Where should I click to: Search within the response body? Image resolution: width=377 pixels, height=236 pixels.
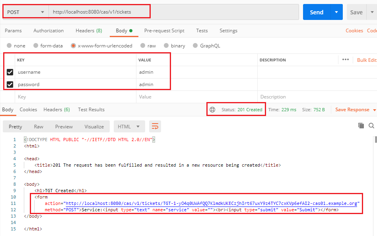(371, 125)
